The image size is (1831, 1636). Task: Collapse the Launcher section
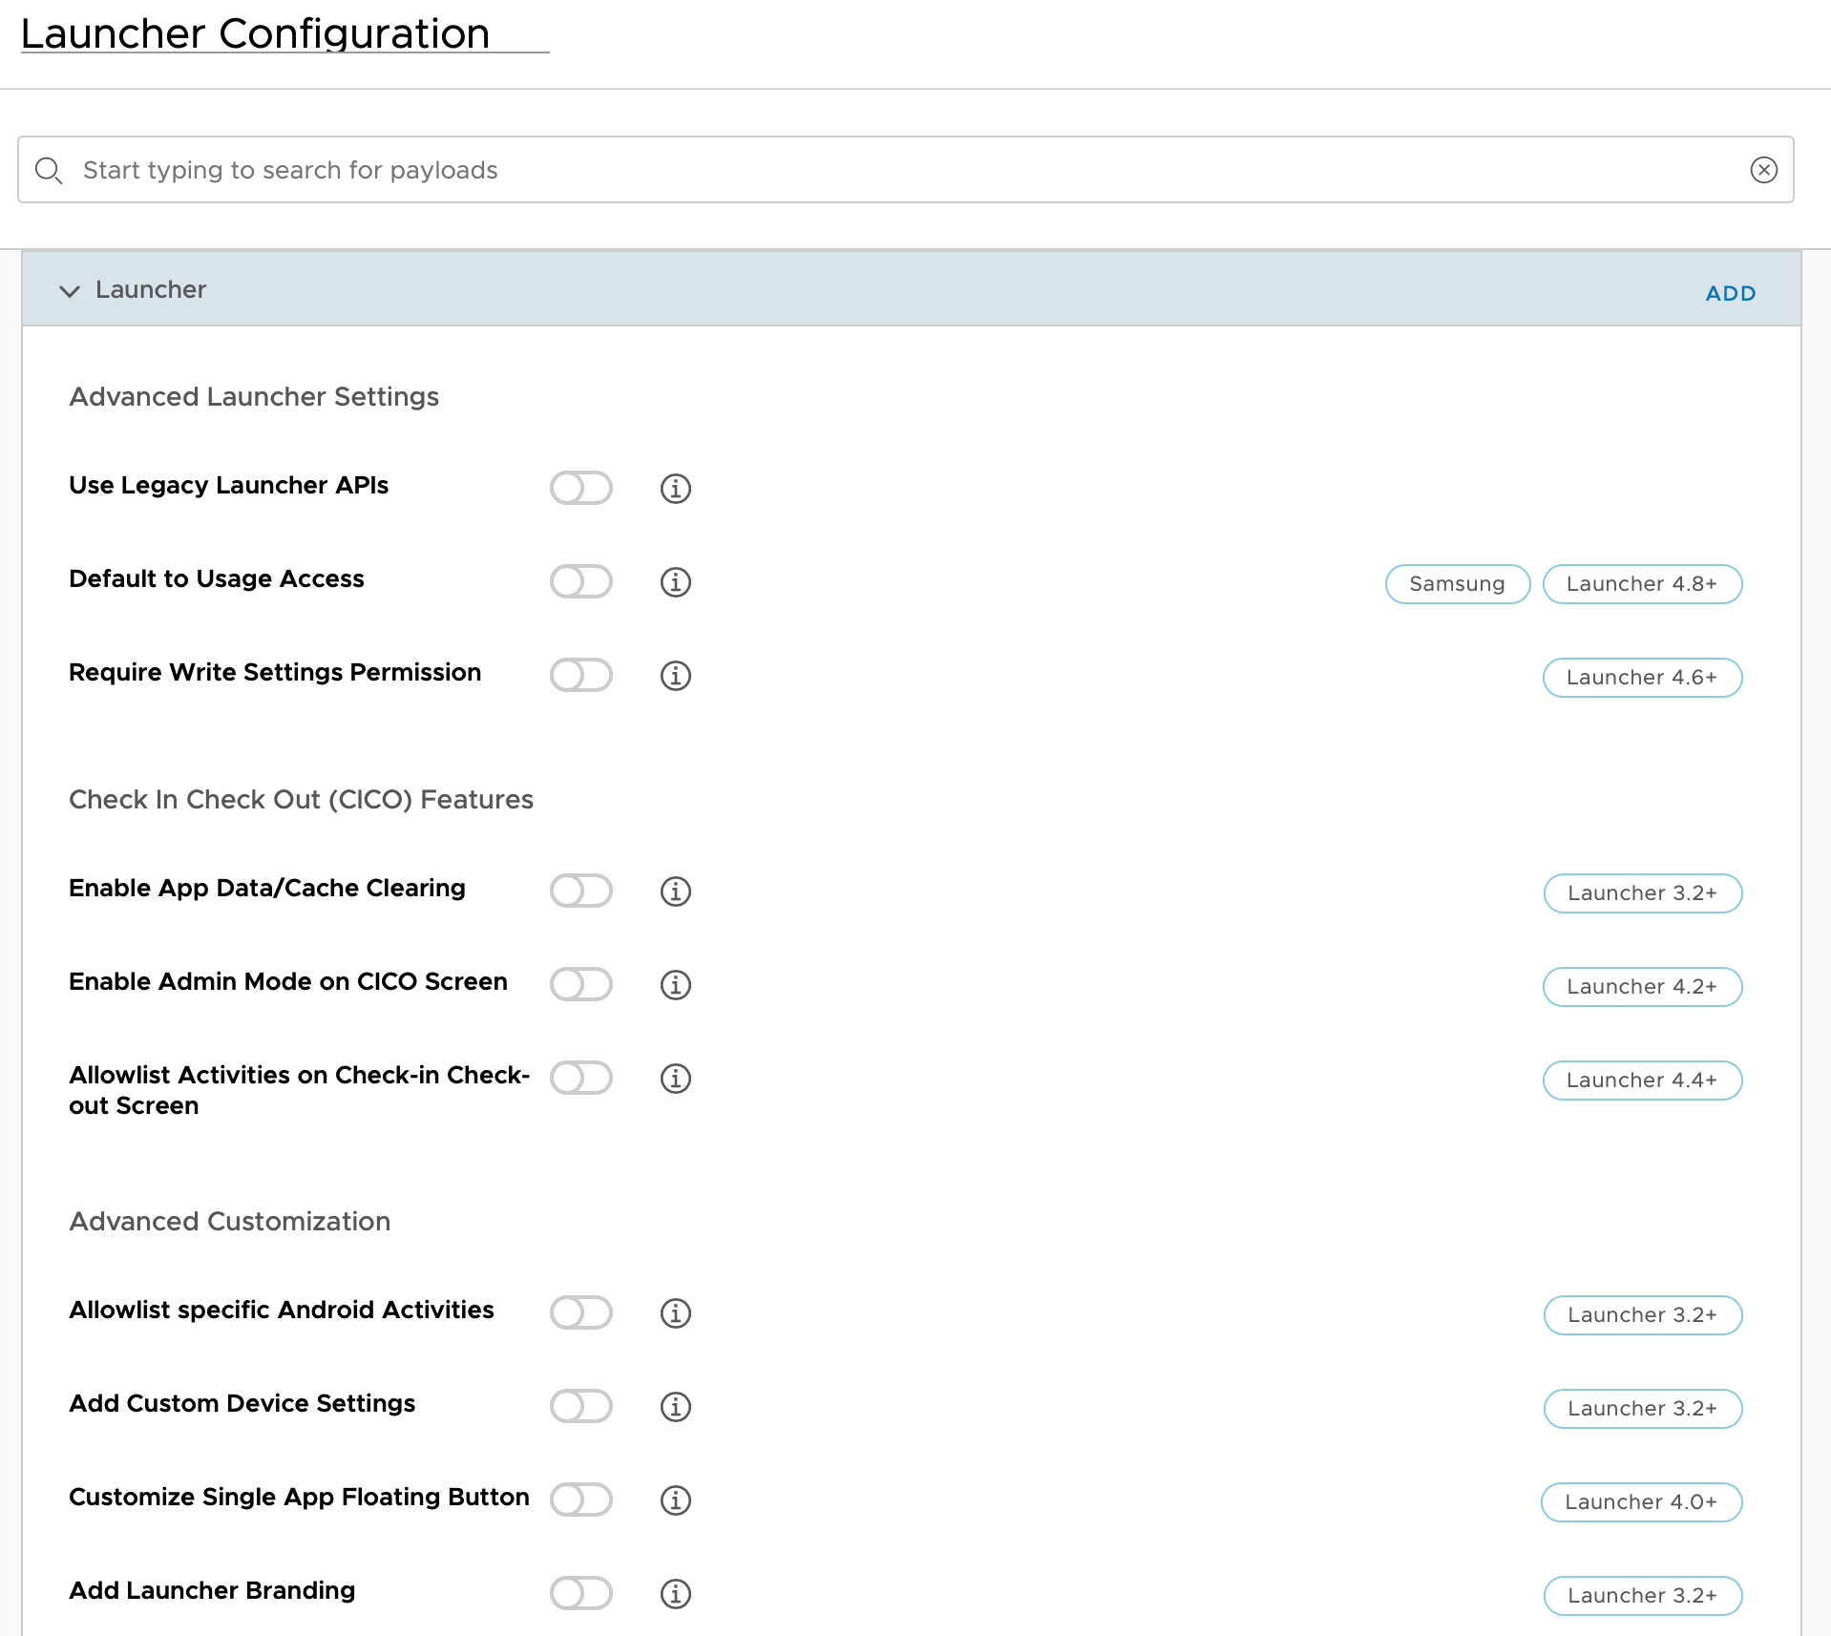click(x=69, y=291)
